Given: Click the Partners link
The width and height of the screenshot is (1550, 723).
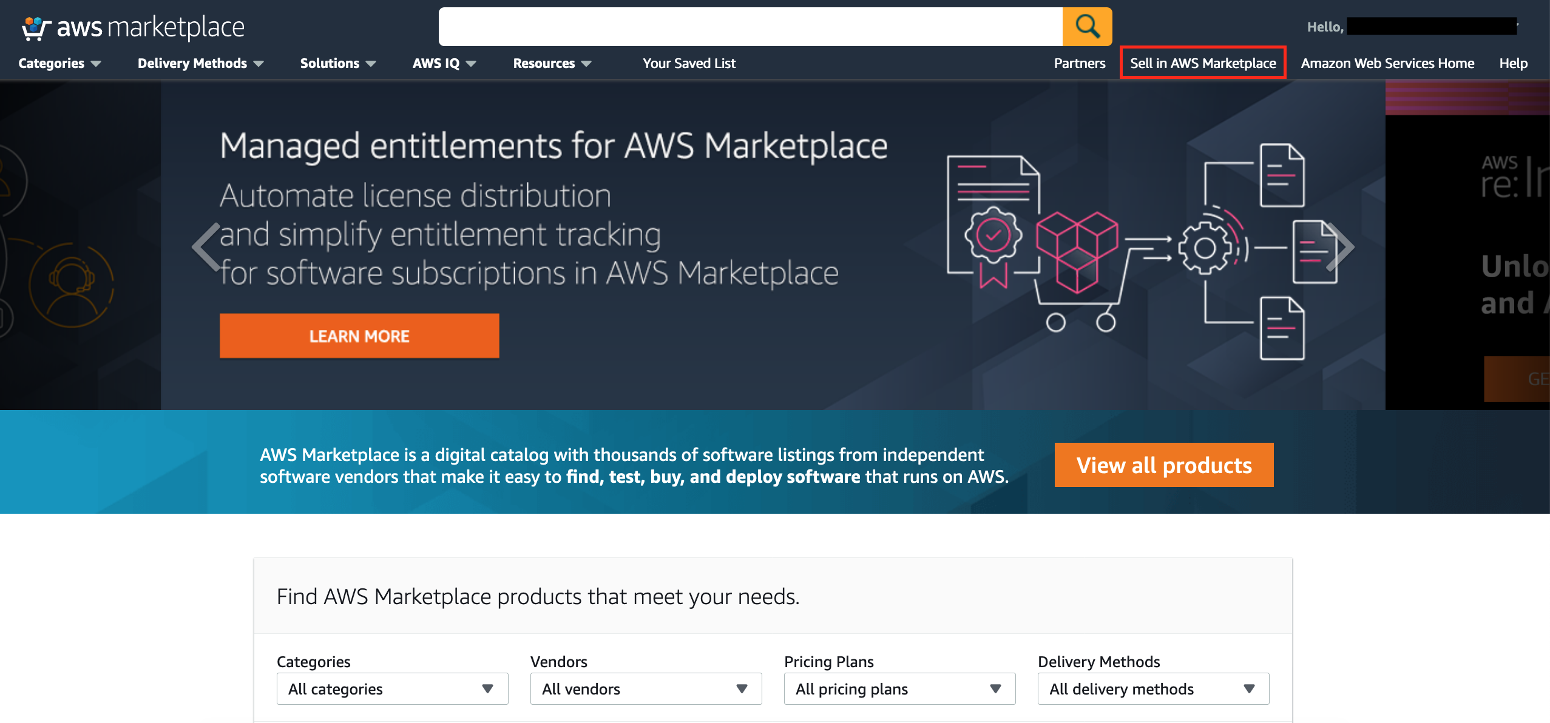Looking at the screenshot, I should [1079, 63].
